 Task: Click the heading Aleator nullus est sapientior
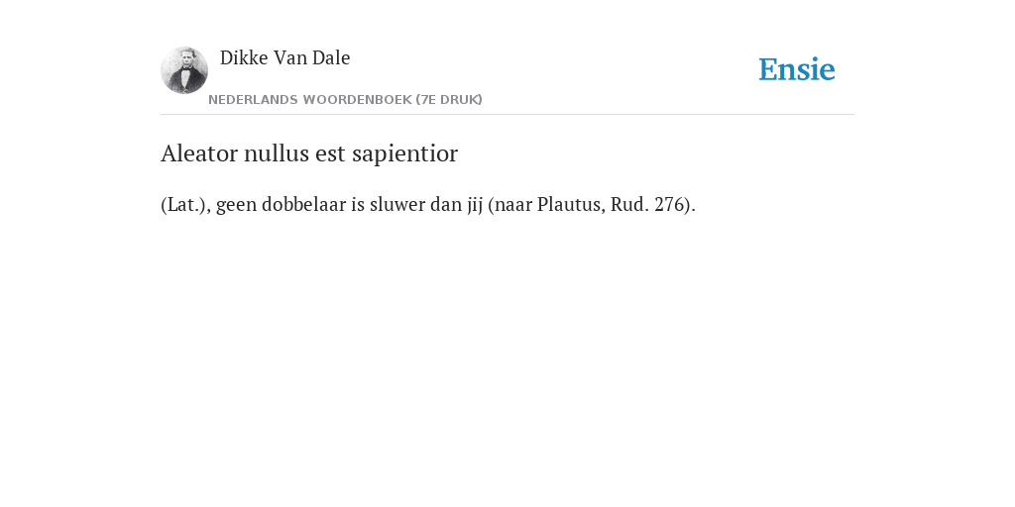pyautogui.click(x=309, y=153)
